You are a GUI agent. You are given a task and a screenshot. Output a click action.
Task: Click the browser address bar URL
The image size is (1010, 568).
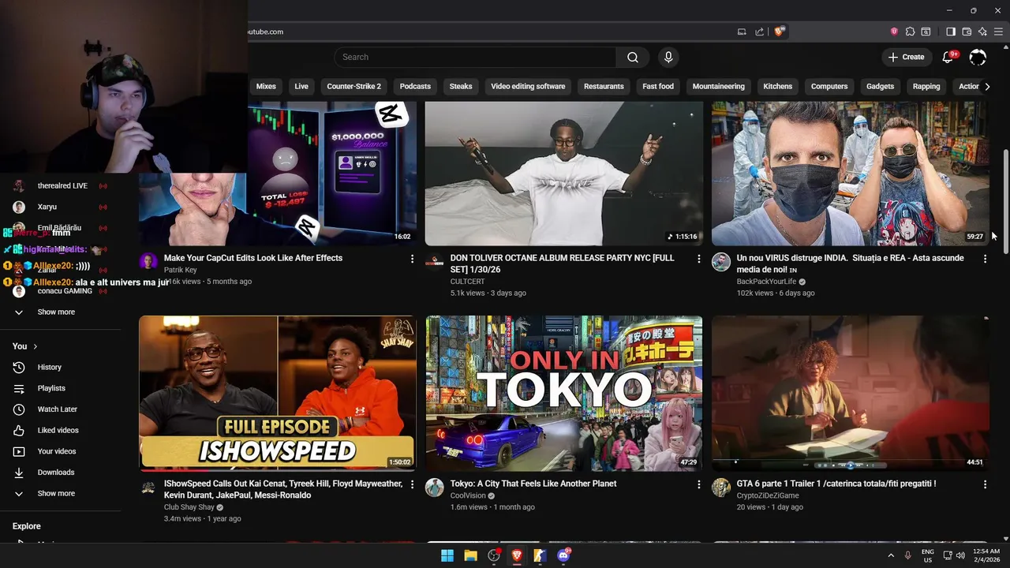265,32
